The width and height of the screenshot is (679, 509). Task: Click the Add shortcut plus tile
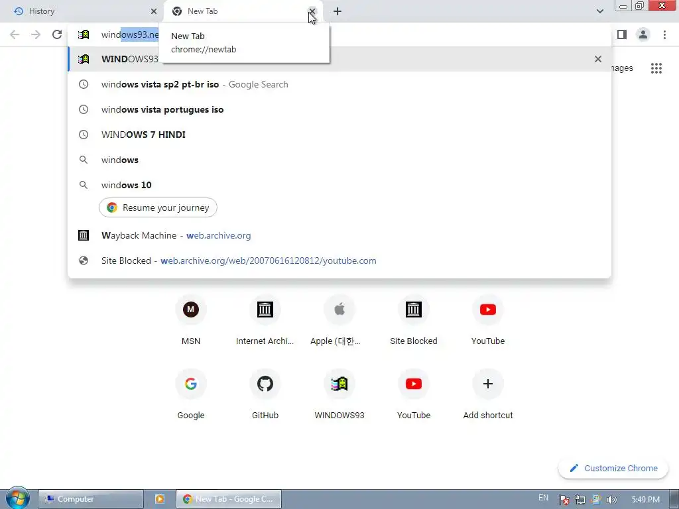pyautogui.click(x=488, y=395)
